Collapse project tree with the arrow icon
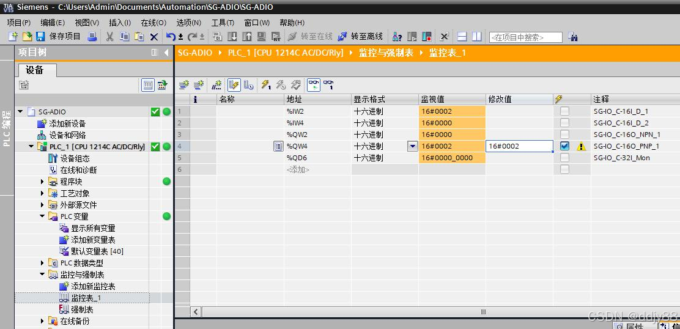 point(166,53)
